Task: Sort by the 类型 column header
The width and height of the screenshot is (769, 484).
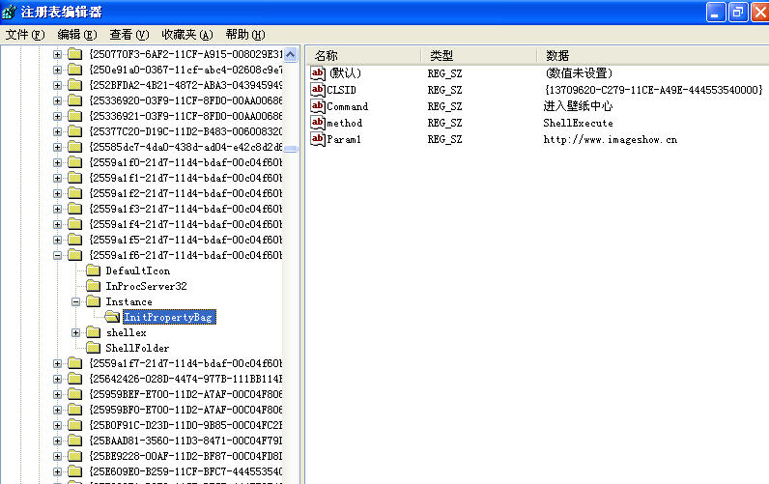Action: [478, 55]
